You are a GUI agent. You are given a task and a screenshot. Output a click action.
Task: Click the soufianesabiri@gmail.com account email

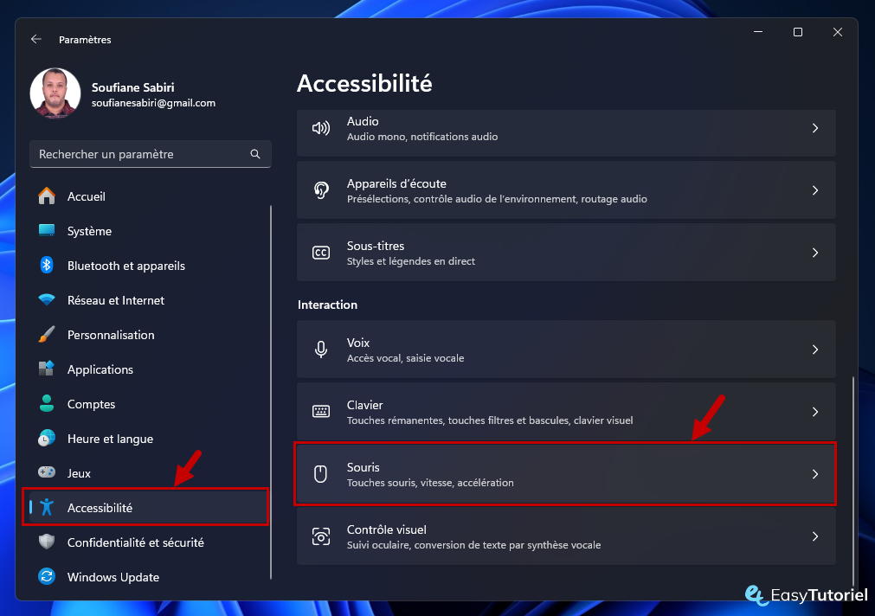click(x=153, y=103)
